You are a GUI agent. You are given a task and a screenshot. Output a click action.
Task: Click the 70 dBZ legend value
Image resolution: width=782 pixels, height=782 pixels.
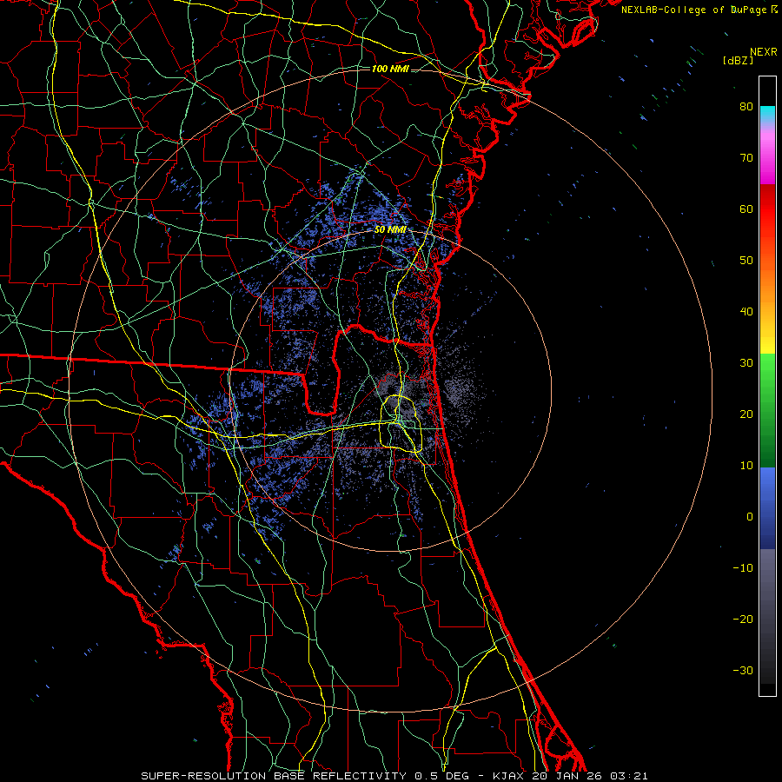746,158
